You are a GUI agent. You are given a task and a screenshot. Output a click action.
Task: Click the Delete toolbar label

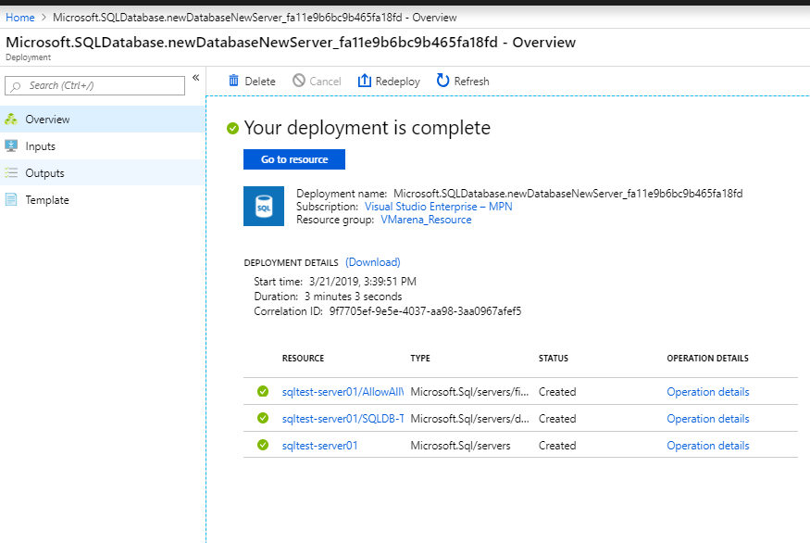(260, 82)
